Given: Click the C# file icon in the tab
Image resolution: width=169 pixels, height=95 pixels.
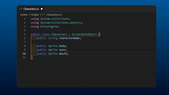Looking at the screenshot, I should point(21,9).
